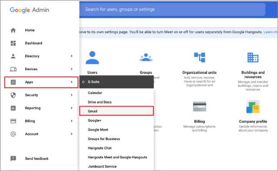The image size is (278, 171).
Task: Choose Google Meet menu entry
Action: [116, 130]
